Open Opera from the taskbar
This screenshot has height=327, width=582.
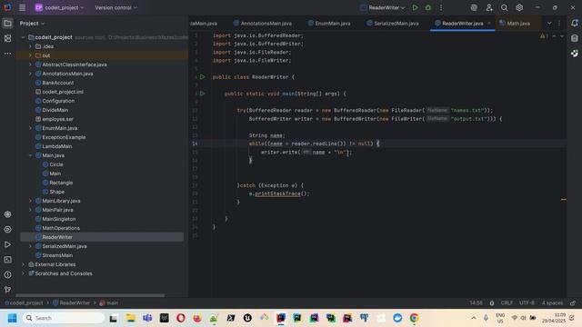coord(181,318)
